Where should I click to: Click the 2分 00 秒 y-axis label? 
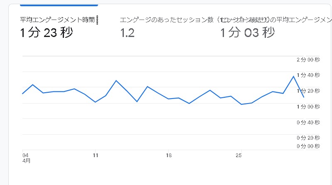coord(308,60)
